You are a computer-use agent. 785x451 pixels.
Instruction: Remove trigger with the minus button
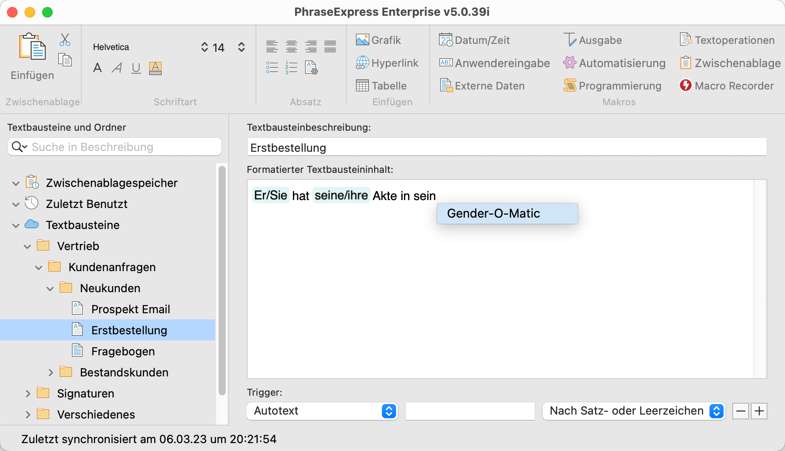[741, 411]
